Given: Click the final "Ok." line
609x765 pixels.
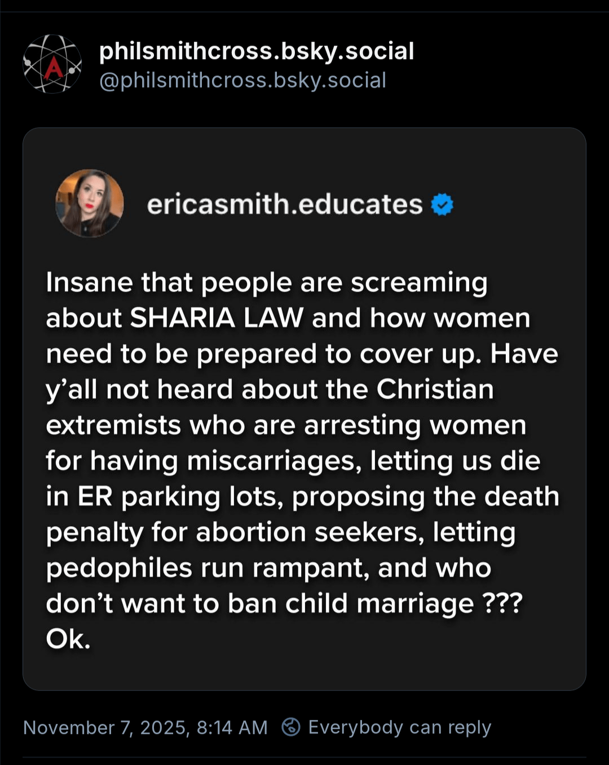Looking at the screenshot, I should [x=68, y=639].
